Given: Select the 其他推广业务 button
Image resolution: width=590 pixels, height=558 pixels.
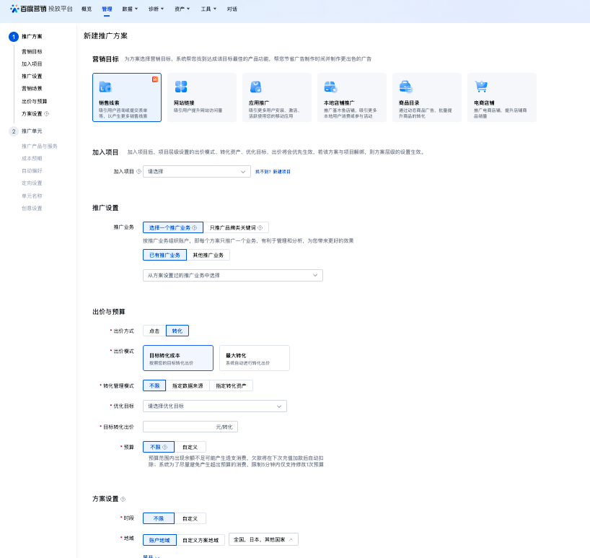Looking at the screenshot, I should pos(210,254).
